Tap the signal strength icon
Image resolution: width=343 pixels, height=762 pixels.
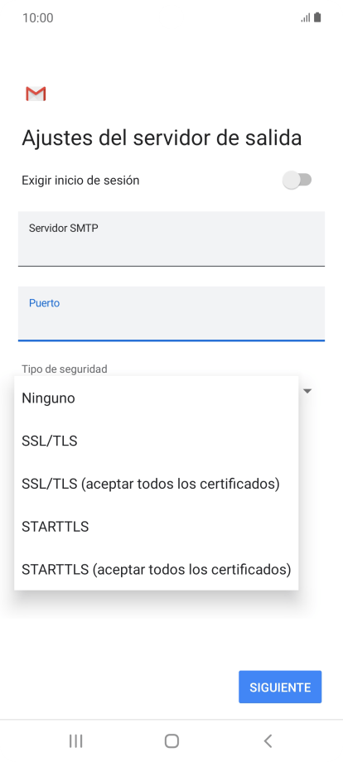[306, 18]
